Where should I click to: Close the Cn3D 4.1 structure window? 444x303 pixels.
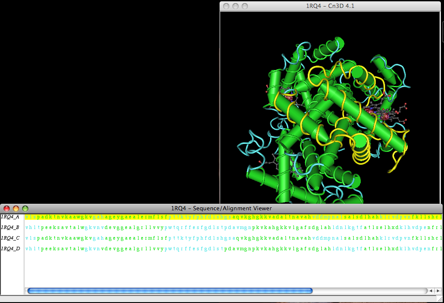click(x=226, y=6)
